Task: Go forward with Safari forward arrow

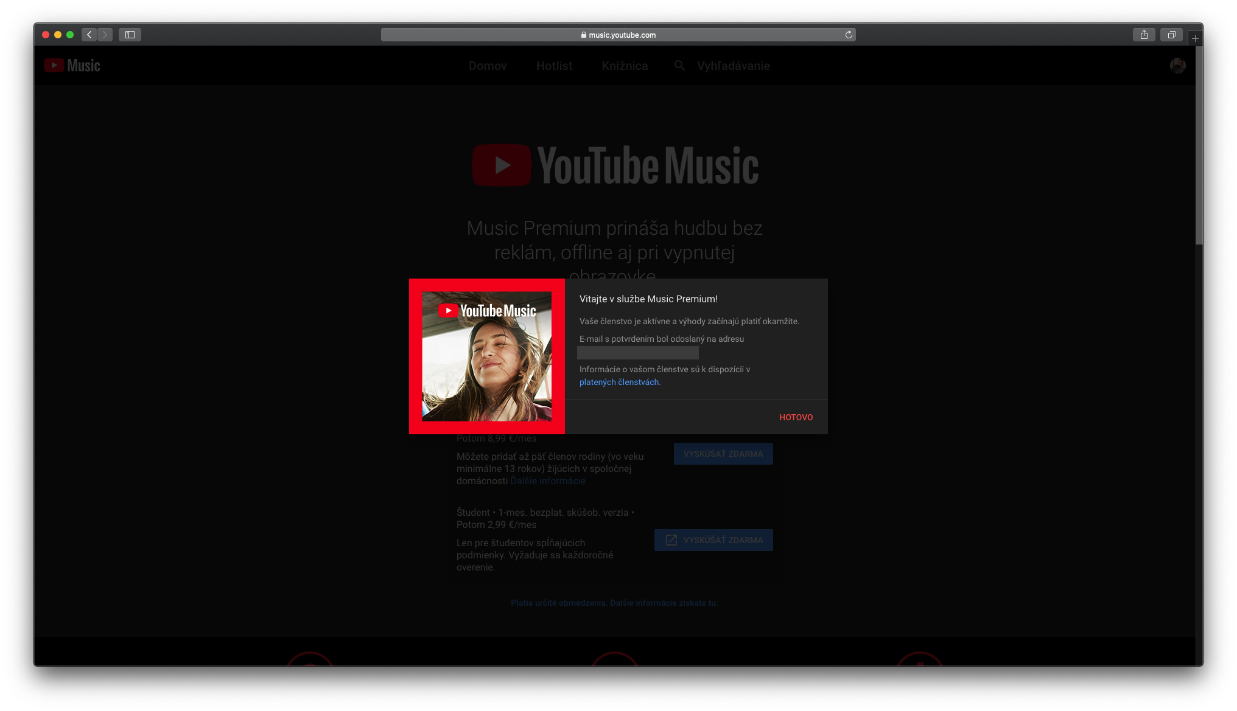Action: [105, 35]
